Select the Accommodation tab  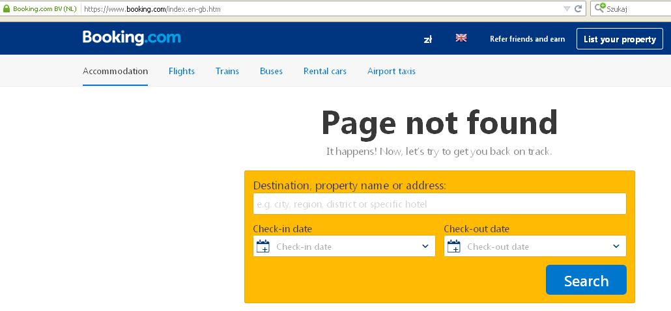[x=115, y=72]
